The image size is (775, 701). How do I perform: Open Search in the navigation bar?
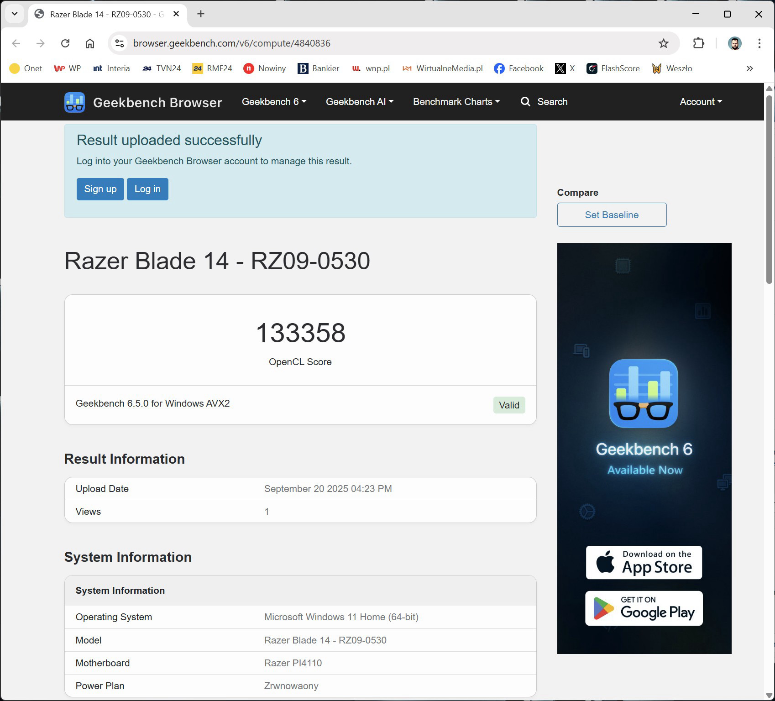click(x=544, y=102)
